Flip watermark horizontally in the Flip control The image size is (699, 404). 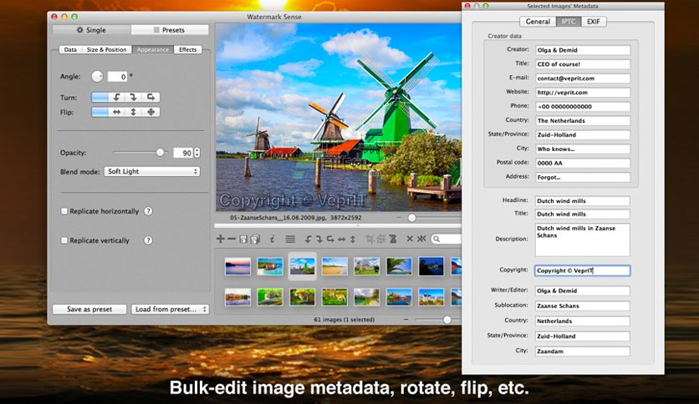tap(117, 112)
